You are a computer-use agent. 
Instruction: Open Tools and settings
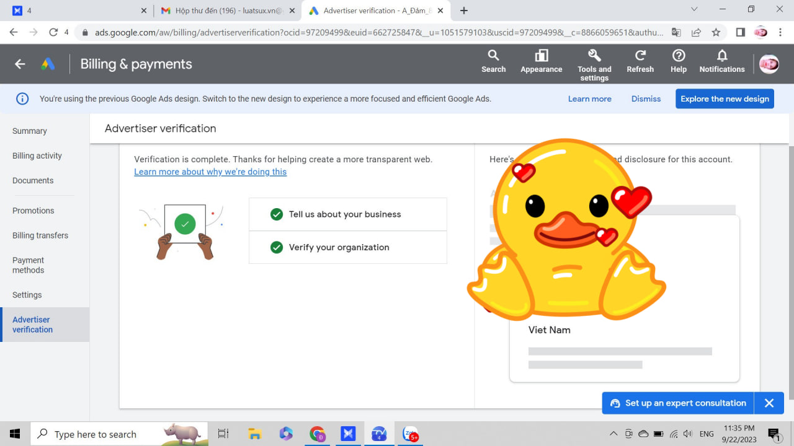[x=594, y=65]
